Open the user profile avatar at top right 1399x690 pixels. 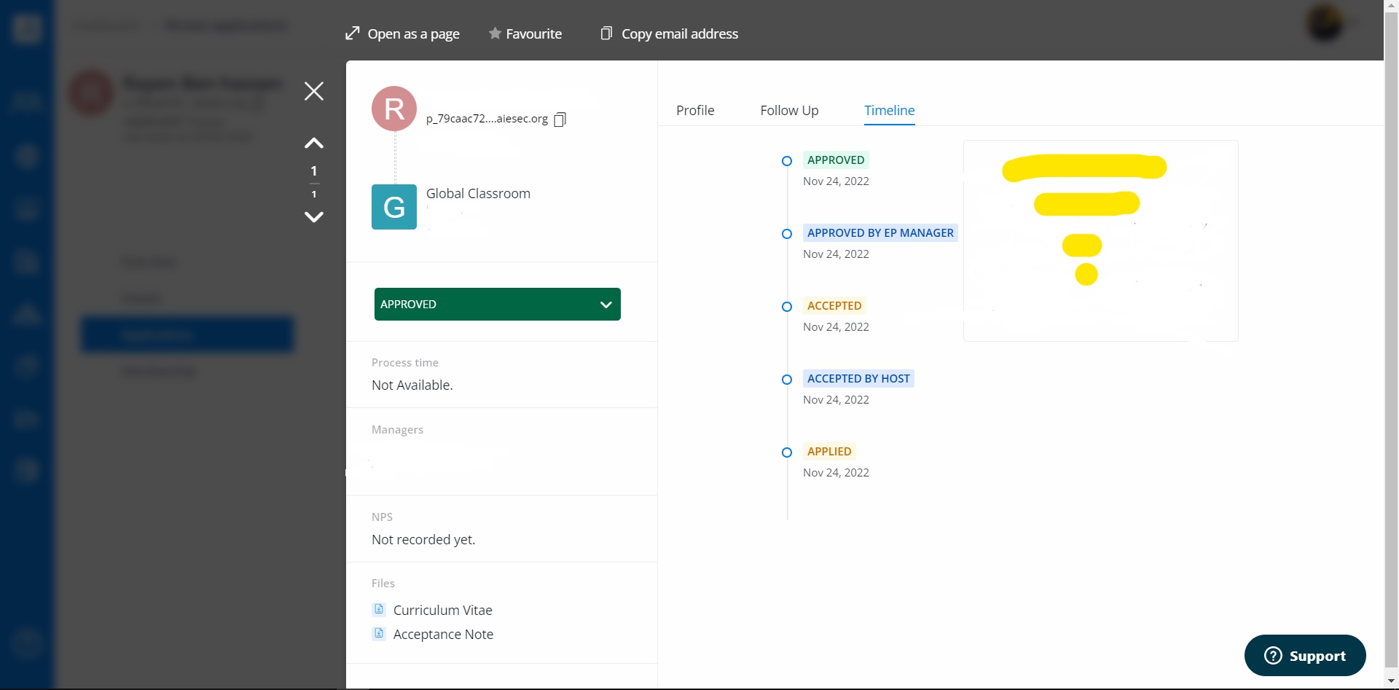(x=1325, y=23)
